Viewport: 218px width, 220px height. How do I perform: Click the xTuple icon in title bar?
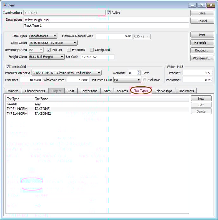point(4,5)
